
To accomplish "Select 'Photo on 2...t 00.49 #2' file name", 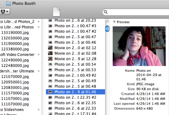I will 75,75.
